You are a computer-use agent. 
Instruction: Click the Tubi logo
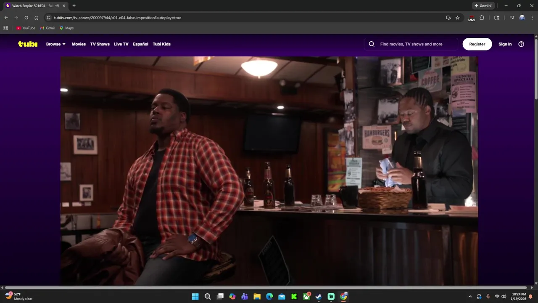(x=28, y=44)
